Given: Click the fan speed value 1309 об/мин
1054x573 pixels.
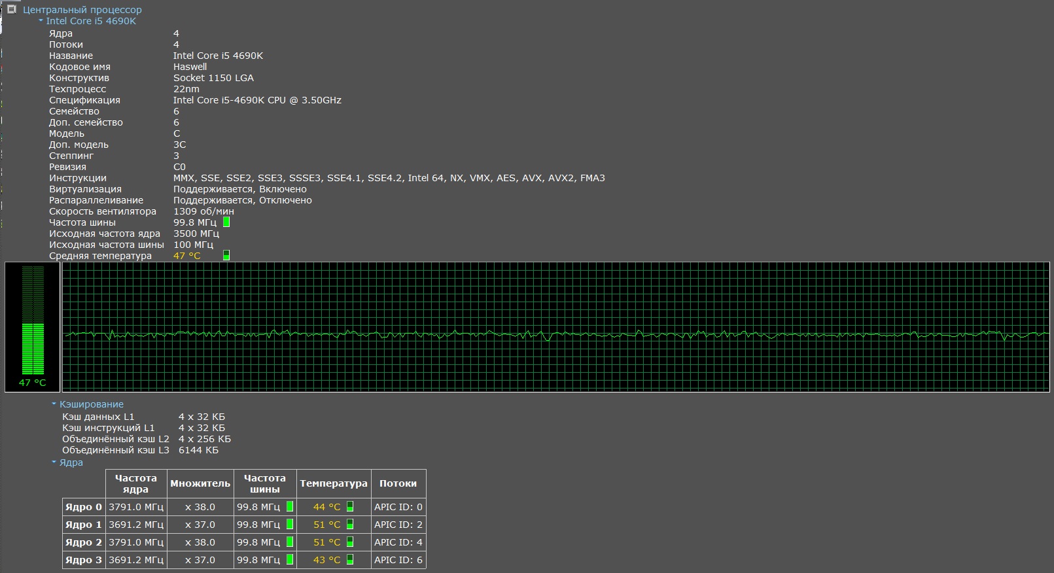Looking at the screenshot, I should [x=203, y=211].
